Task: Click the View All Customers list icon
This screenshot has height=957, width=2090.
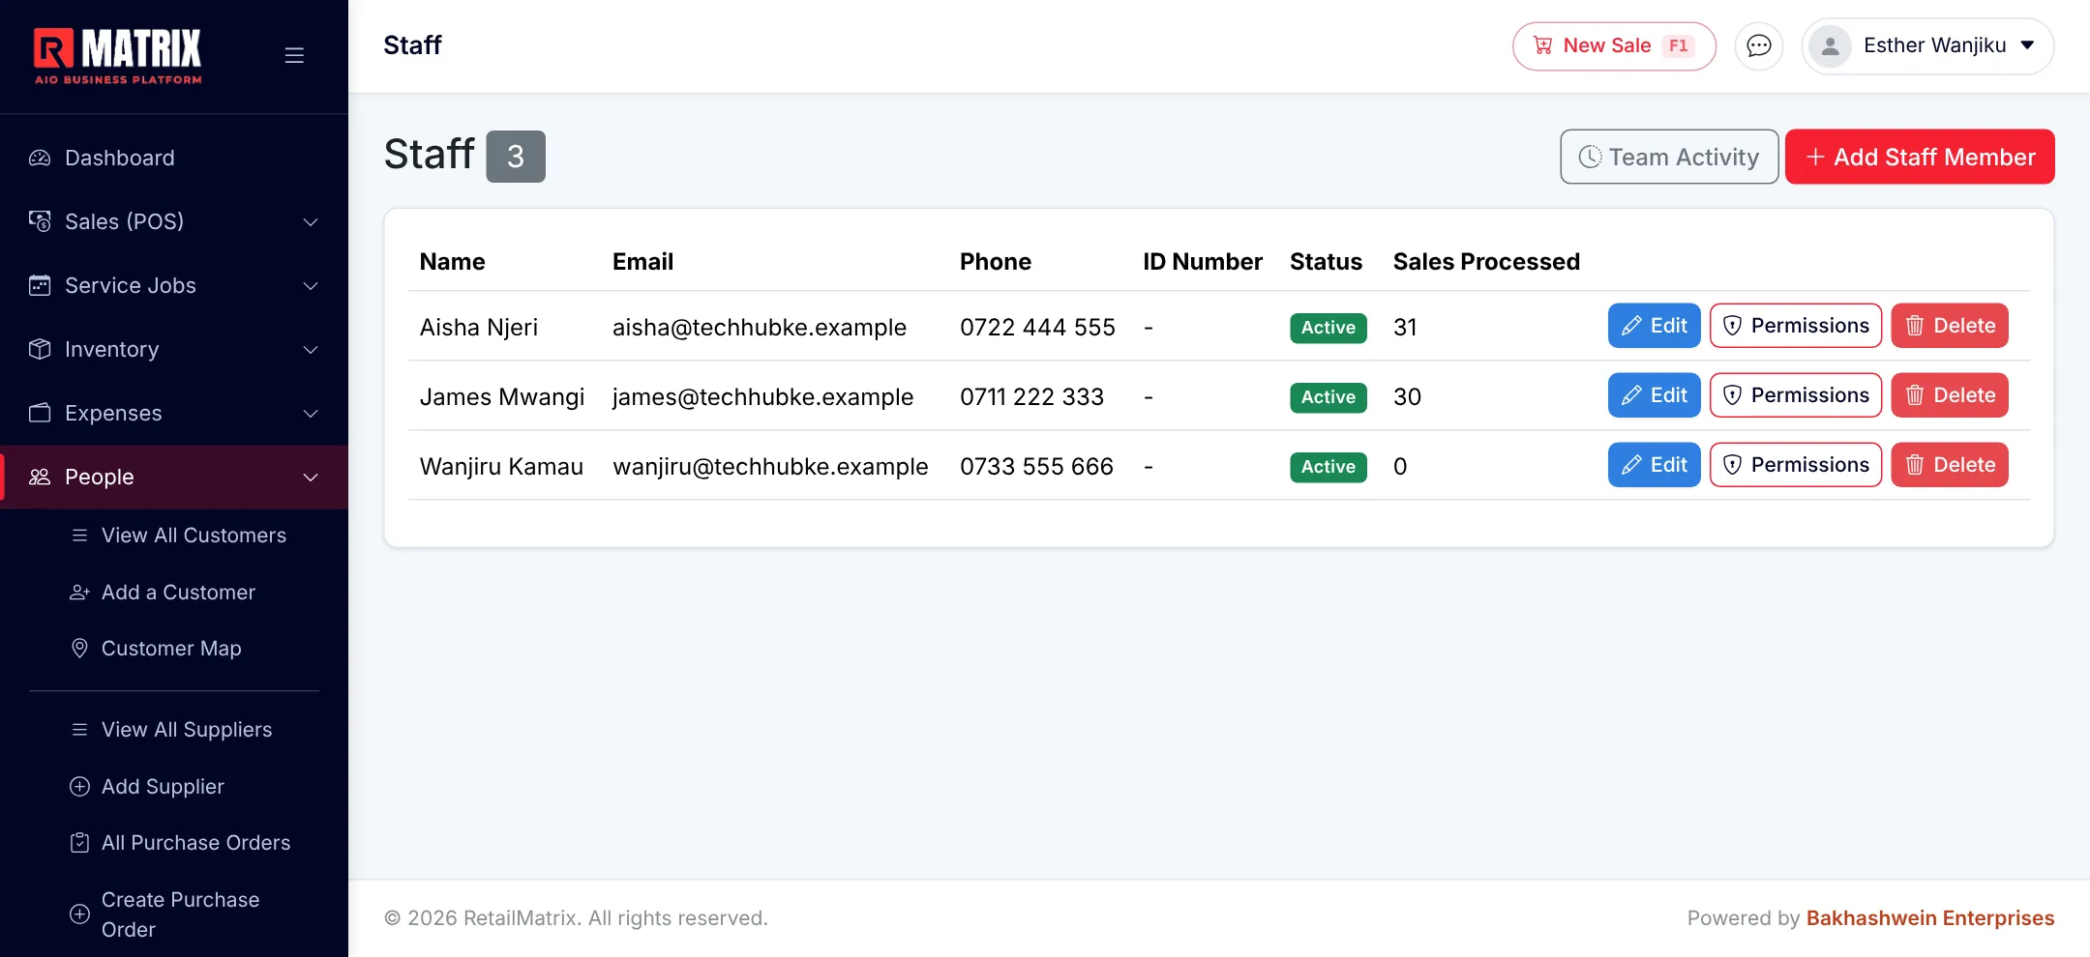Action: tap(80, 535)
